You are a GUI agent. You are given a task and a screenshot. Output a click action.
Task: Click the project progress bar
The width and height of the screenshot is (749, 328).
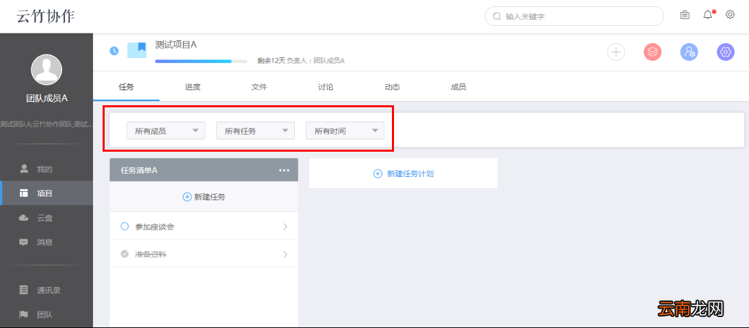pos(201,61)
